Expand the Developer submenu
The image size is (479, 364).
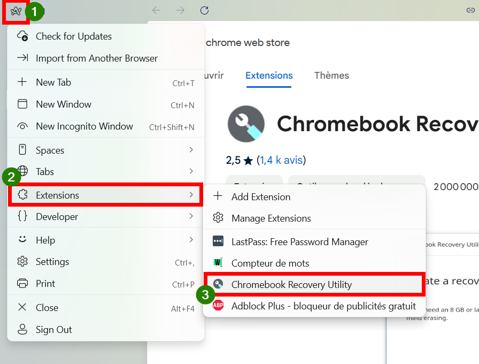tap(106, 217)
